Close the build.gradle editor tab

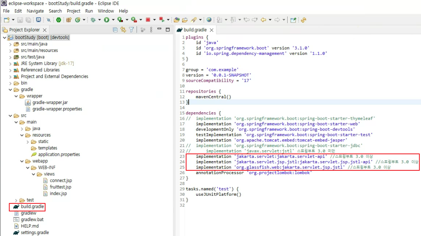point(212,30)
